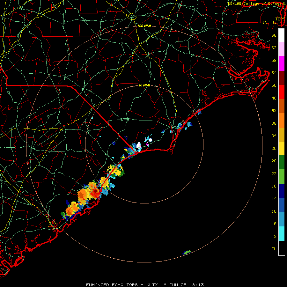Click the "18 JUN 25 18:13" timestamp

(x=182, y=285)
